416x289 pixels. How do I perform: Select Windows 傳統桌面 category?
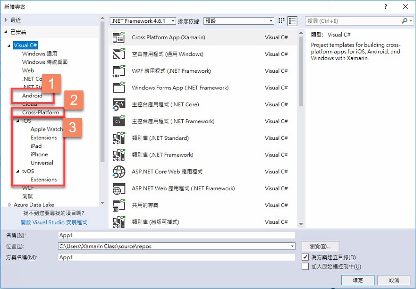(45, 62)
